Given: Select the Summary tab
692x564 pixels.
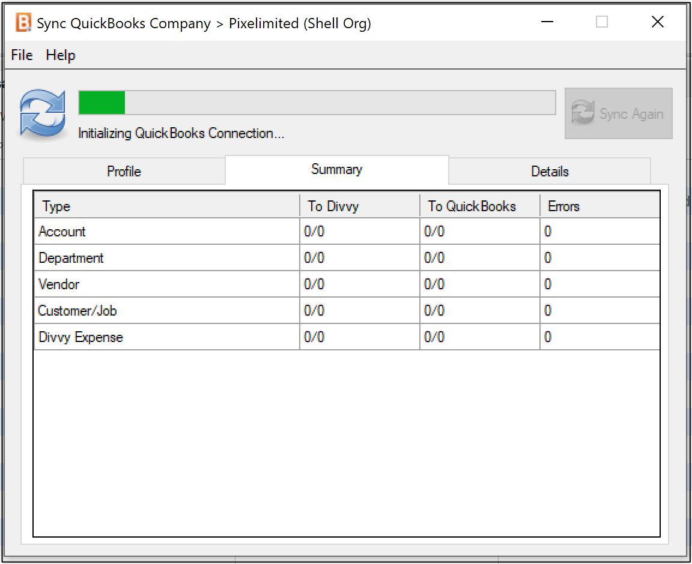Looking at the screenshot, I should pyautogui.click(x=336, y=170).
